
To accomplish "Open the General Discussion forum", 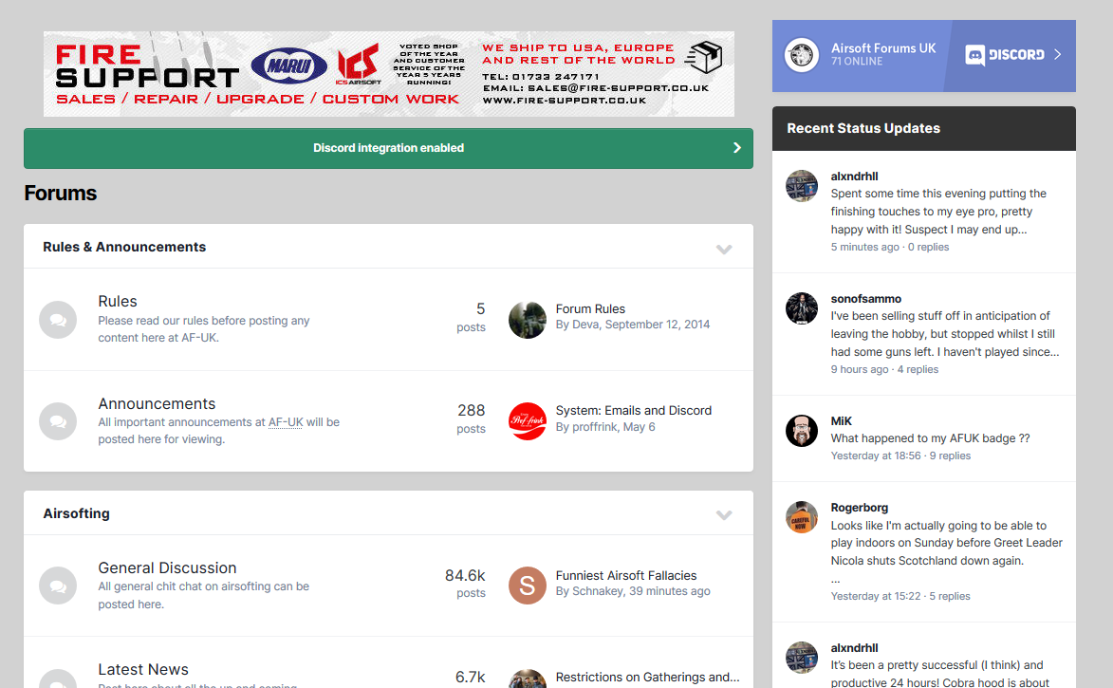I will pyautogui.click(x=168, y=568).
